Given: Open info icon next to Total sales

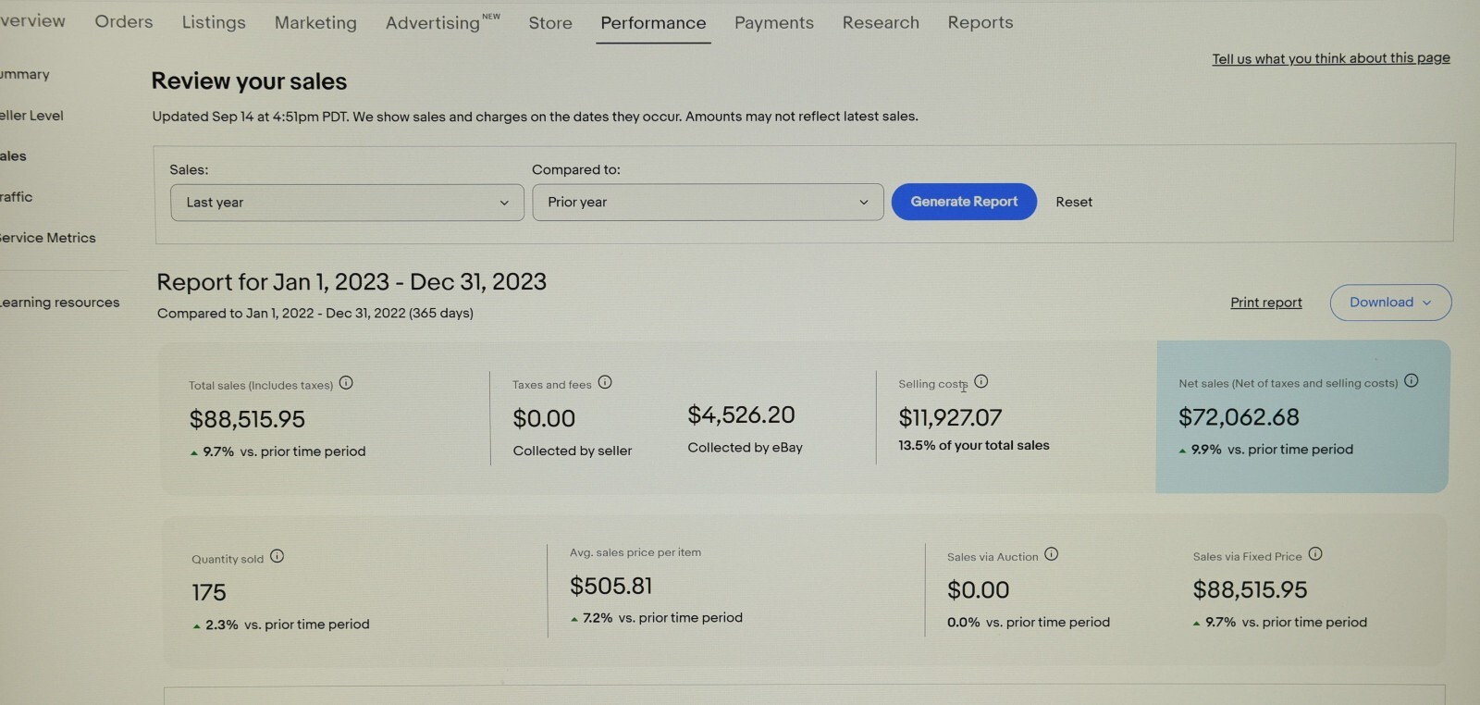Looking at the screenshot, I should click(x=346, y=383).
